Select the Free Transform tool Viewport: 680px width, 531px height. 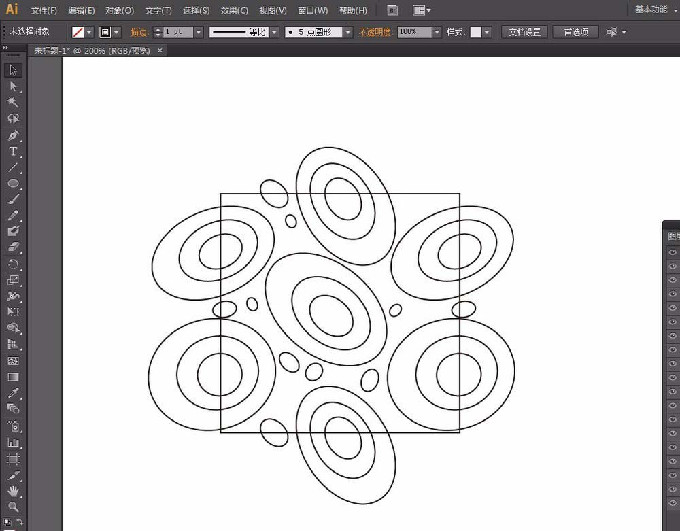[x=13, y=311]
